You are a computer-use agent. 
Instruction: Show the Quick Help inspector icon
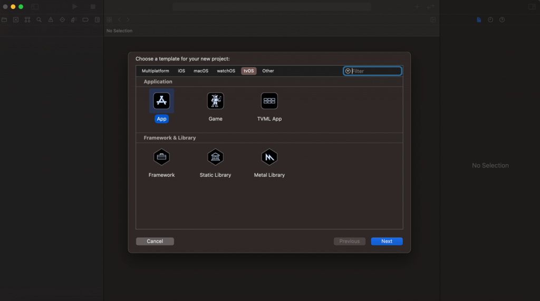[x=502, y=20]
